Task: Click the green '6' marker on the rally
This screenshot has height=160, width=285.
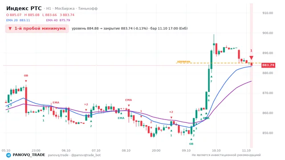Action: pos(209,100)
